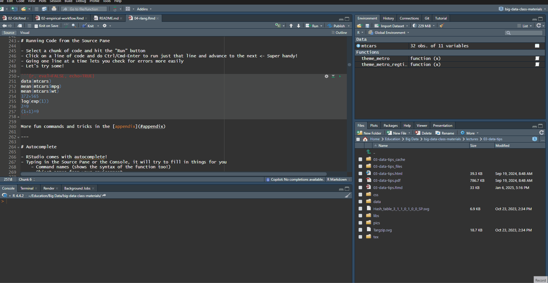Go to previous chunk with up arrow
This screenshot has height=283, width=548.
tap(291, 26)
